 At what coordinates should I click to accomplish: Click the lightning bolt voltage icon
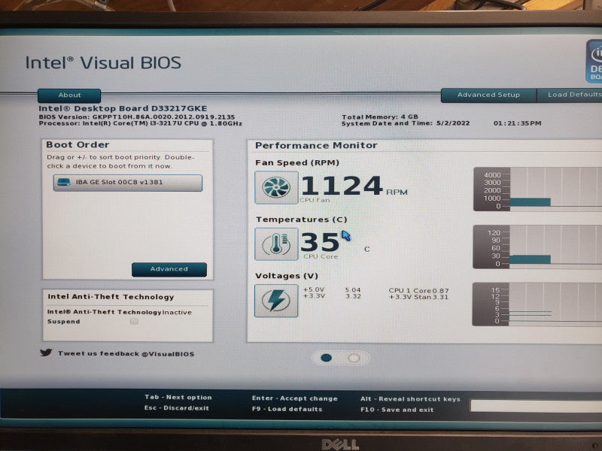click(276, 301)
